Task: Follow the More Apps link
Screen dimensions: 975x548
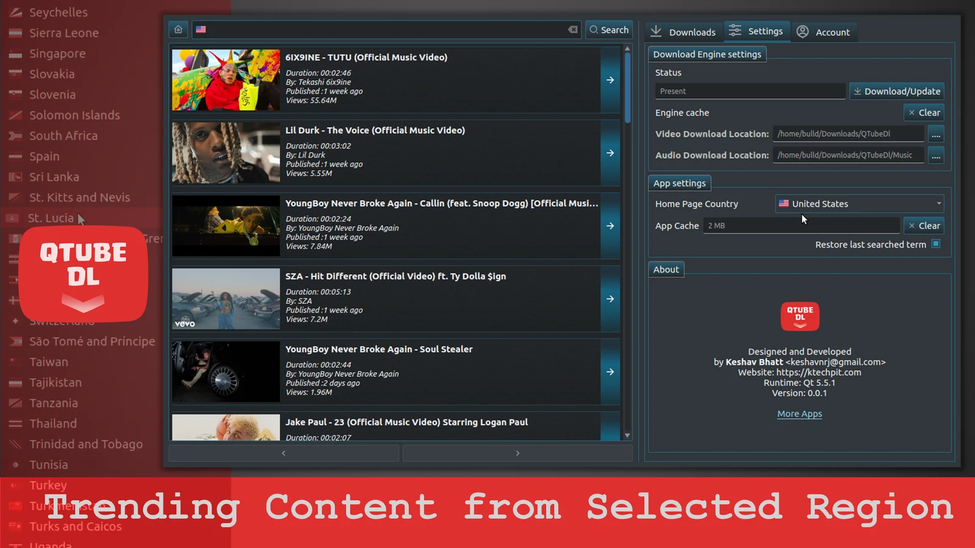Action: tap(799, 413)
